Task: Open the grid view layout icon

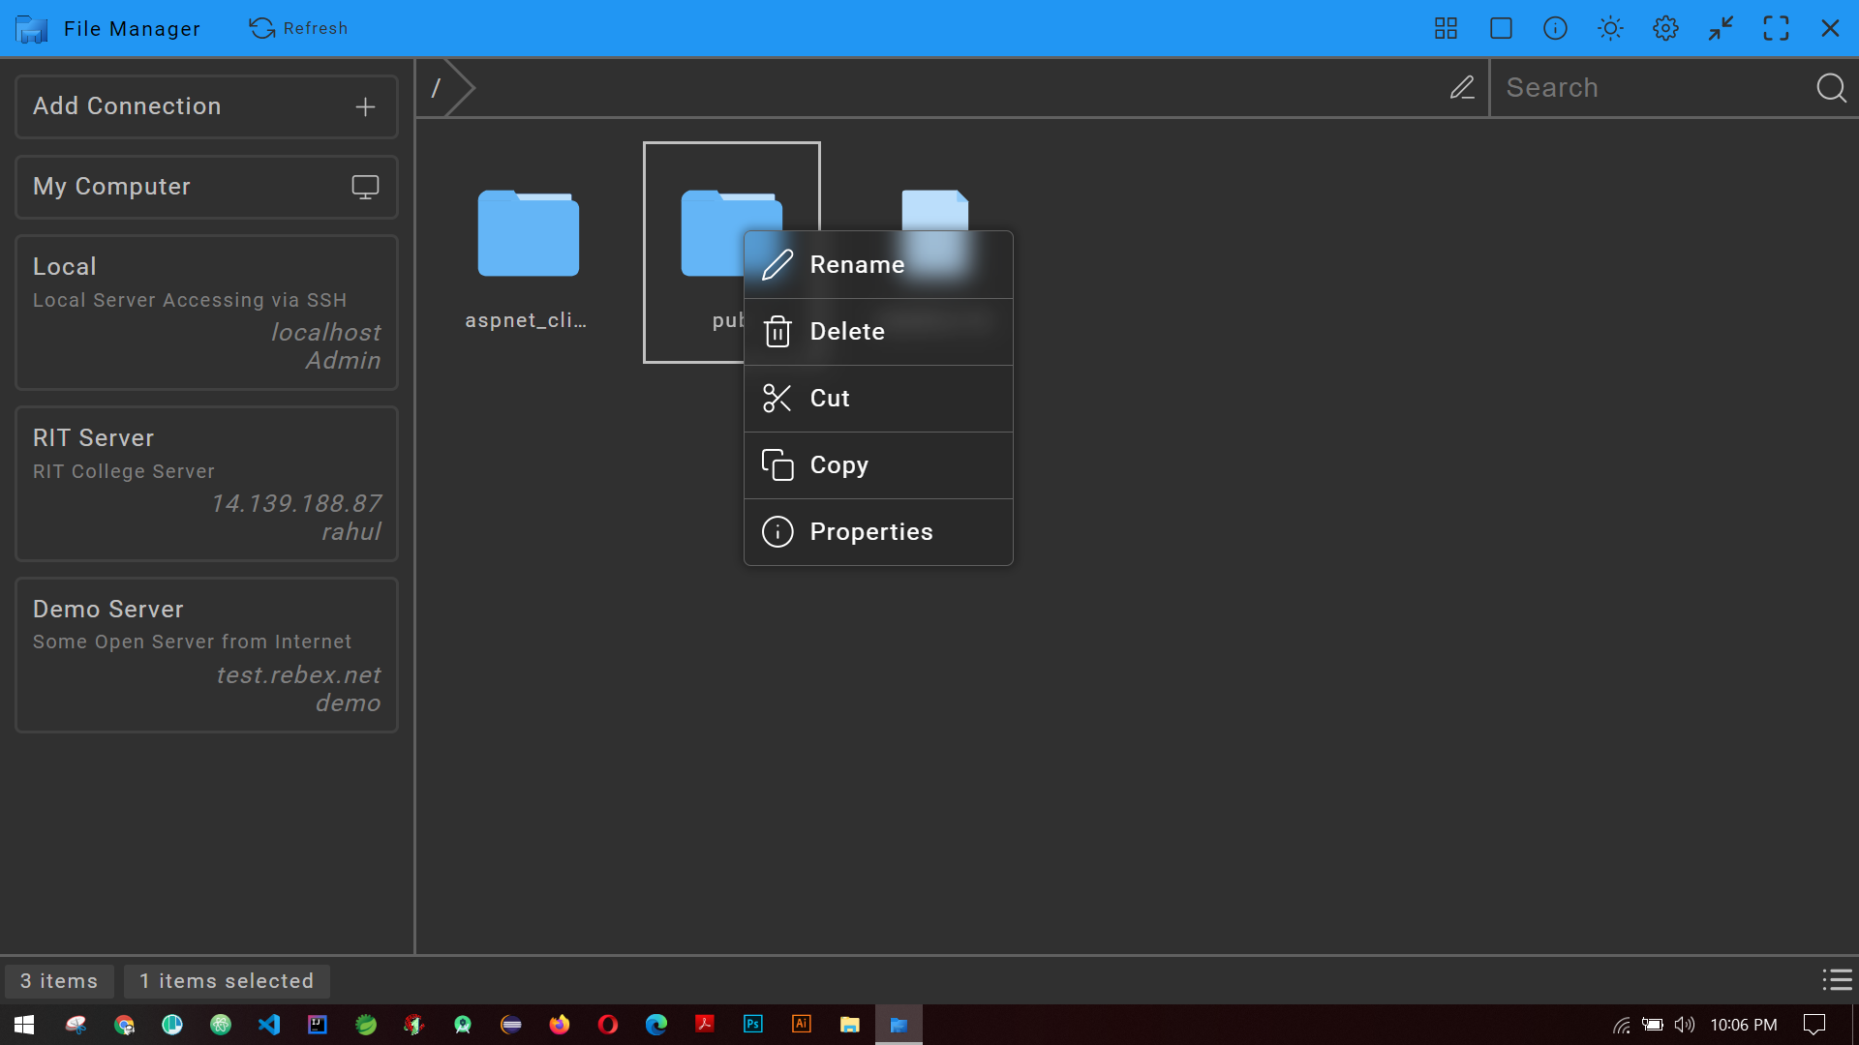Action: pos(1445,28)
